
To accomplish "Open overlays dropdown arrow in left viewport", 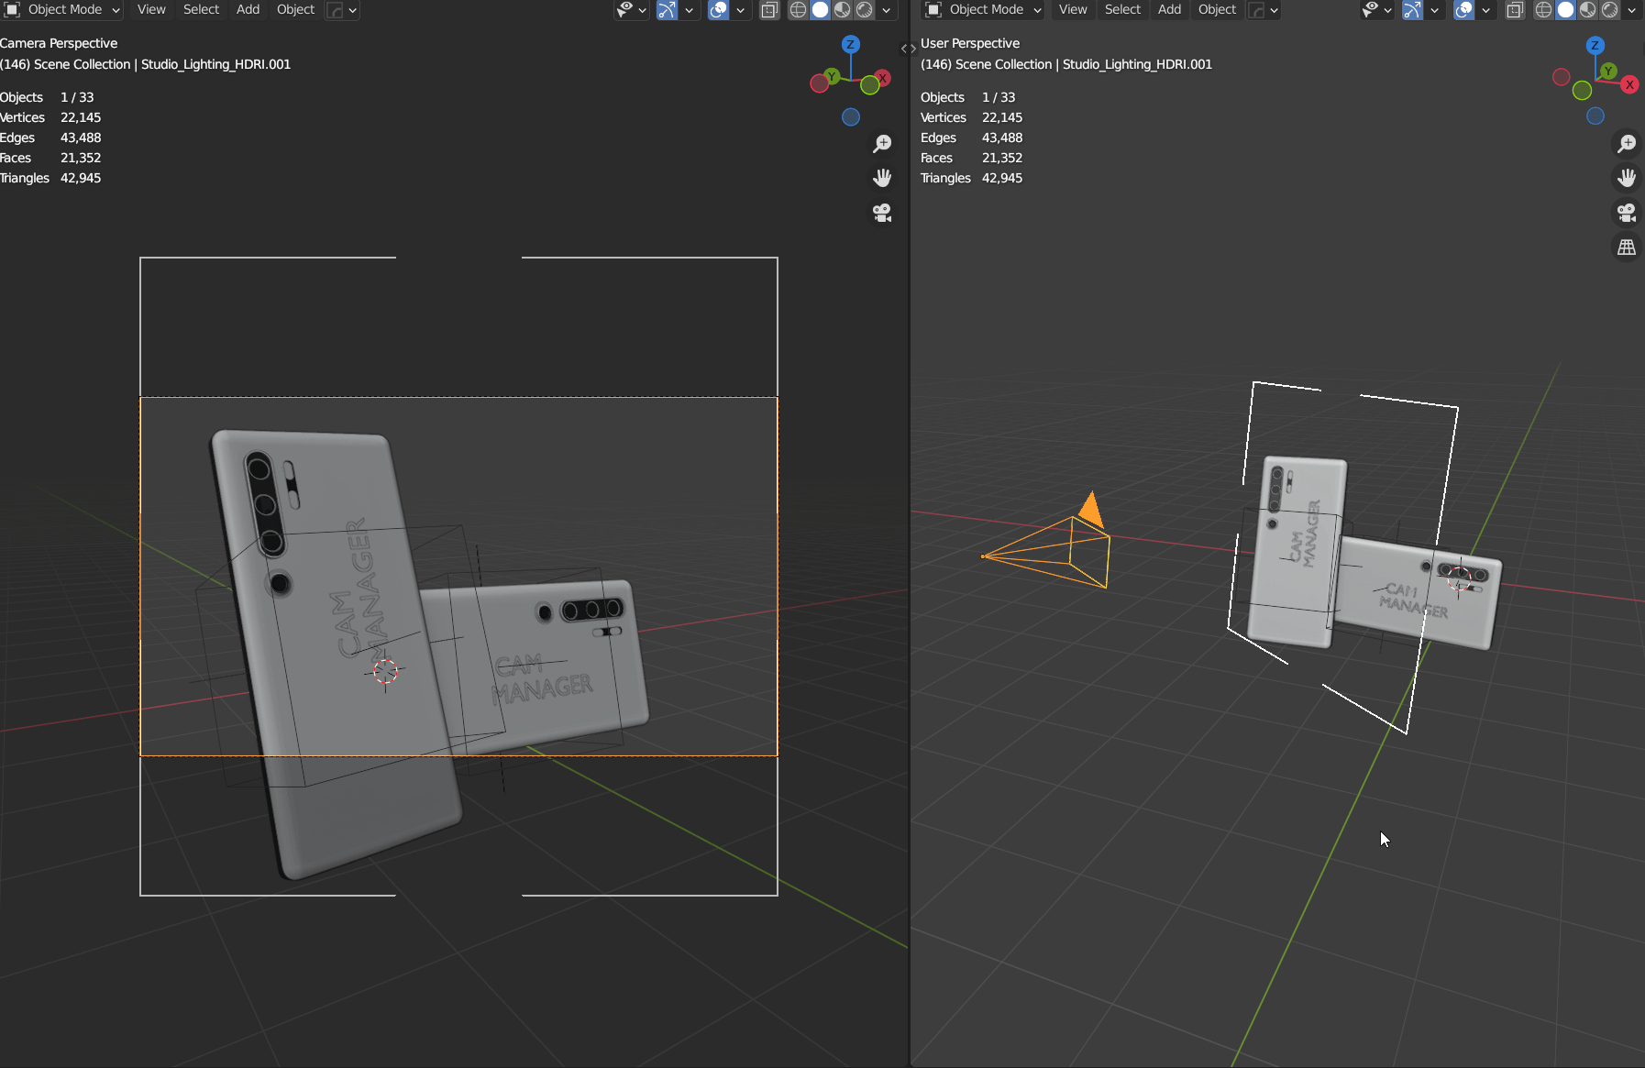I will coord(740,10).
